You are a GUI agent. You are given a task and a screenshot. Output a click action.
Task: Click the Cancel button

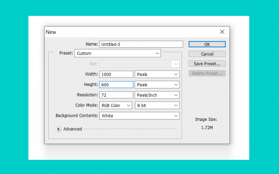(x=207, y=54)
